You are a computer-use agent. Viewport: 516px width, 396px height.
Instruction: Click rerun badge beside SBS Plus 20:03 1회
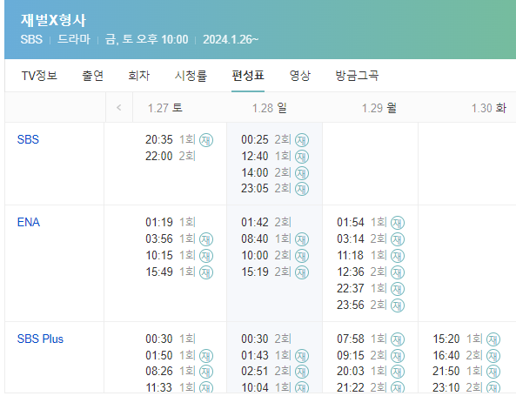coord(397,372)
